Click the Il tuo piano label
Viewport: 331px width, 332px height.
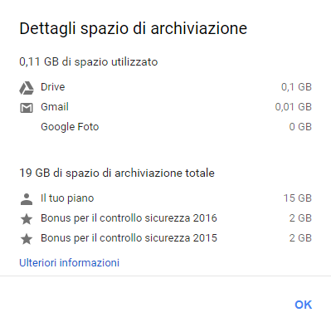point(67,198)
